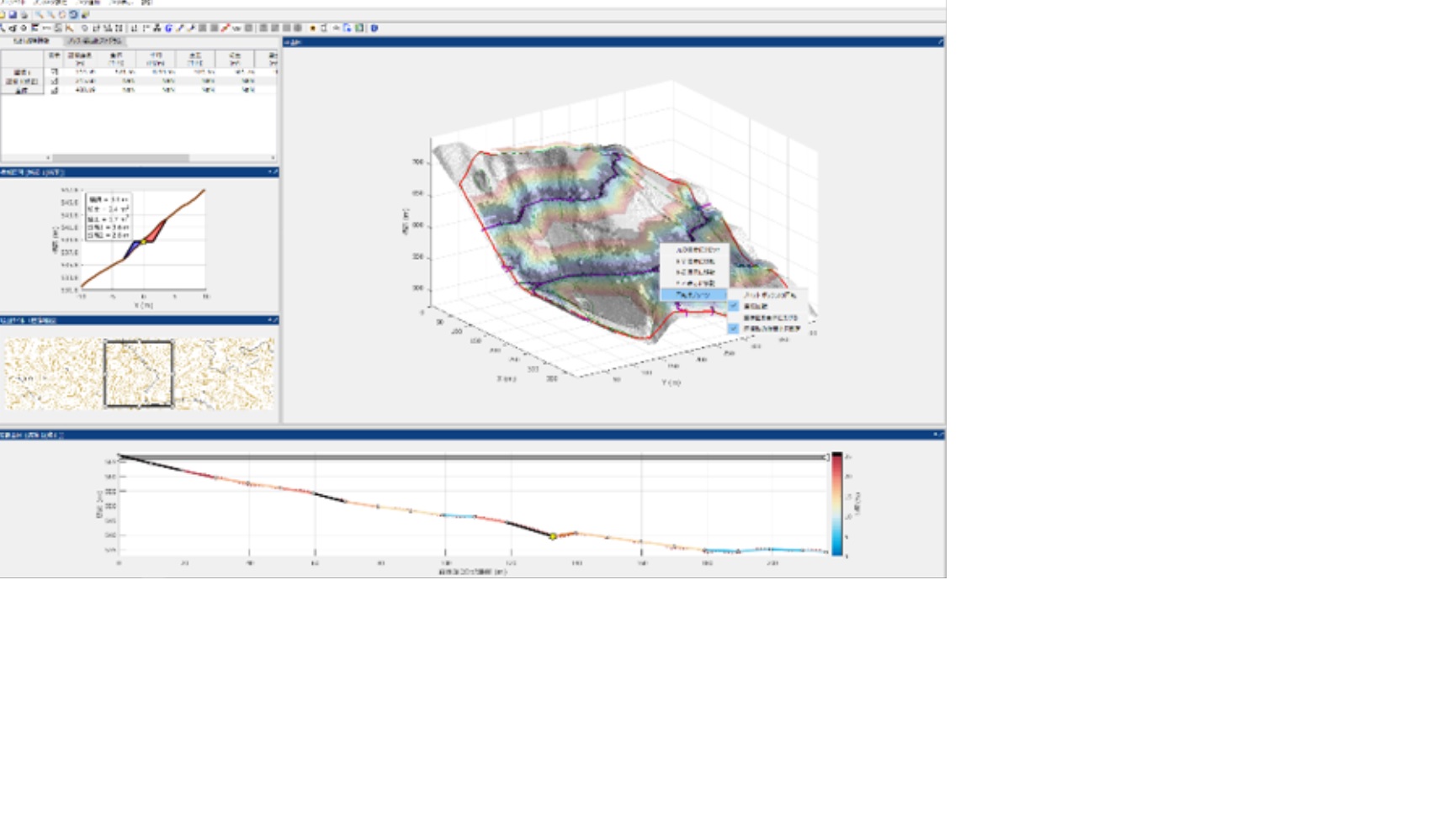Click the yellow marker on the longitudinal profile
This screenshot has height=817, width=1454.
pyautogui.click(x=553, y=536)
